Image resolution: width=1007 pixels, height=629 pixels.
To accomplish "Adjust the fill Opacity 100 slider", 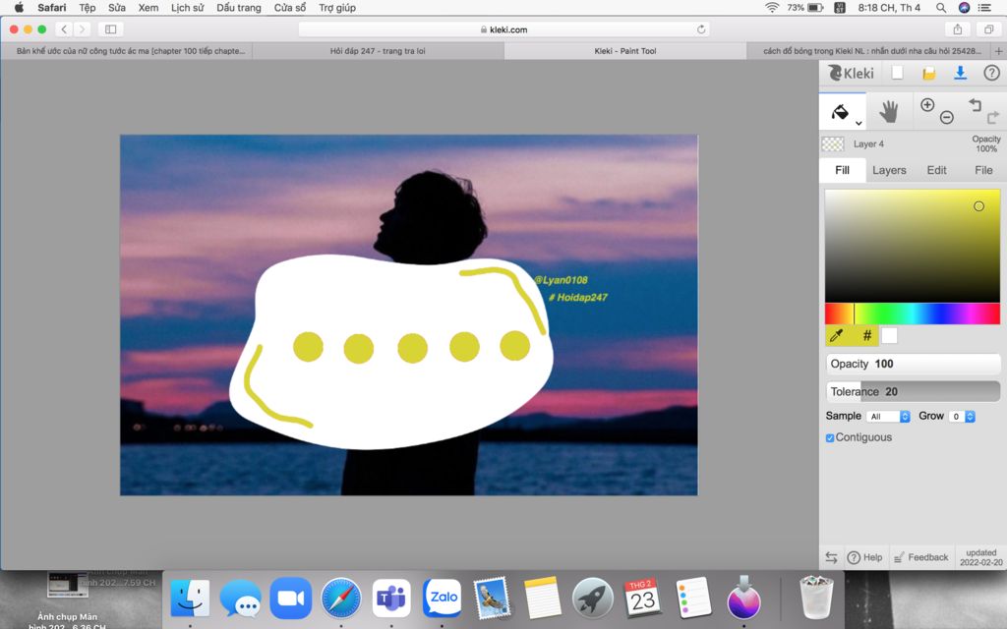I will (913, 364).
